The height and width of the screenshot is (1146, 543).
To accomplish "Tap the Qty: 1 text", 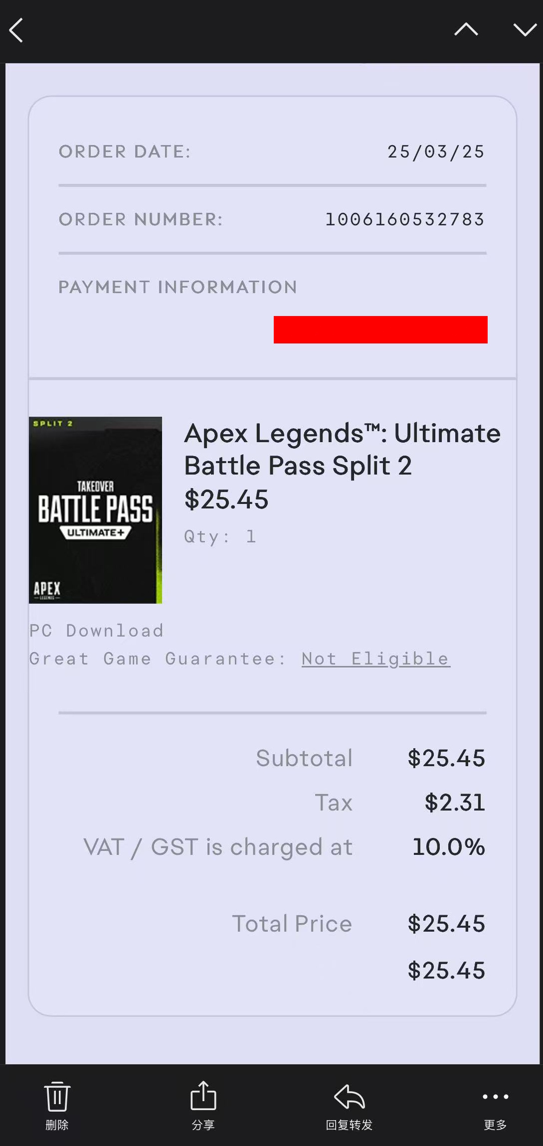I will click(220, 536).
